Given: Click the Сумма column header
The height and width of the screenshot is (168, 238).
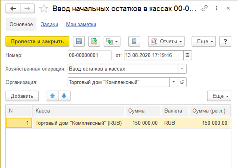Looking at the screenshot, I should pyautogui.click(x=143, y=111).
